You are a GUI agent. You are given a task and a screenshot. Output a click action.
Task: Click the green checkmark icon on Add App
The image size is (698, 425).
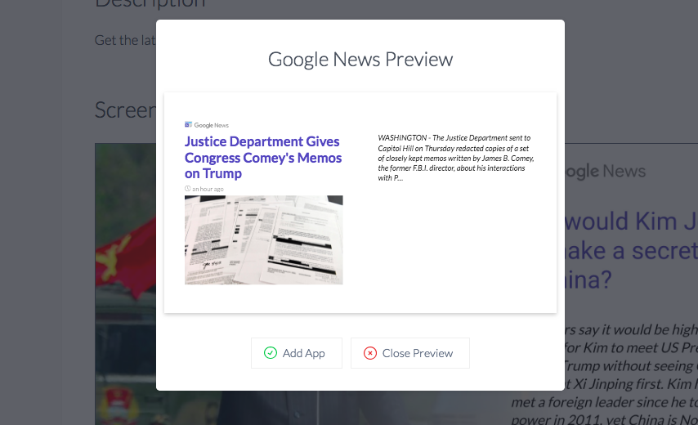[x=271, y=353]
